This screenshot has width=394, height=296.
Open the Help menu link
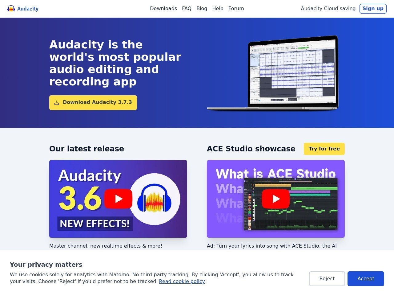(x=218, y=9)
